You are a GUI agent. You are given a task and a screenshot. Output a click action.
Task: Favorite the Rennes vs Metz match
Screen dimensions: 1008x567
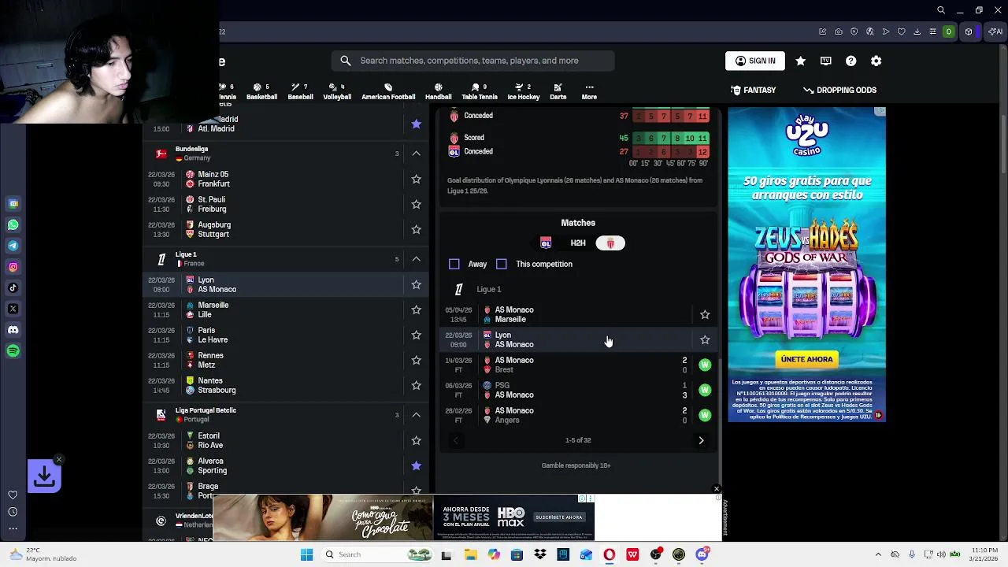tap(416, 360)
